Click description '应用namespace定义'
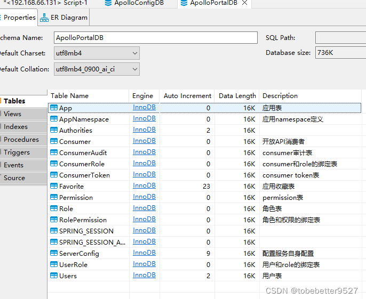Viewport: 366px width, 299px height. 293,119
